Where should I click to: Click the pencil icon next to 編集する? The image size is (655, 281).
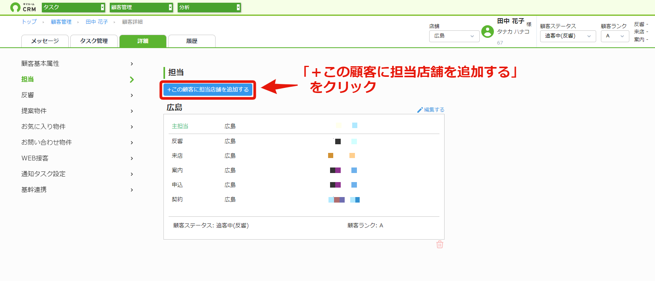(420, 110)
